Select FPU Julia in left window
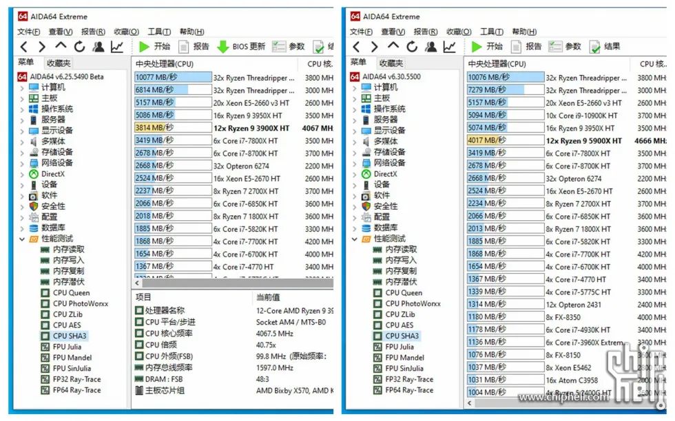This screenshot has height=421, width=675. pyautogui.click(x=67, y=347)
